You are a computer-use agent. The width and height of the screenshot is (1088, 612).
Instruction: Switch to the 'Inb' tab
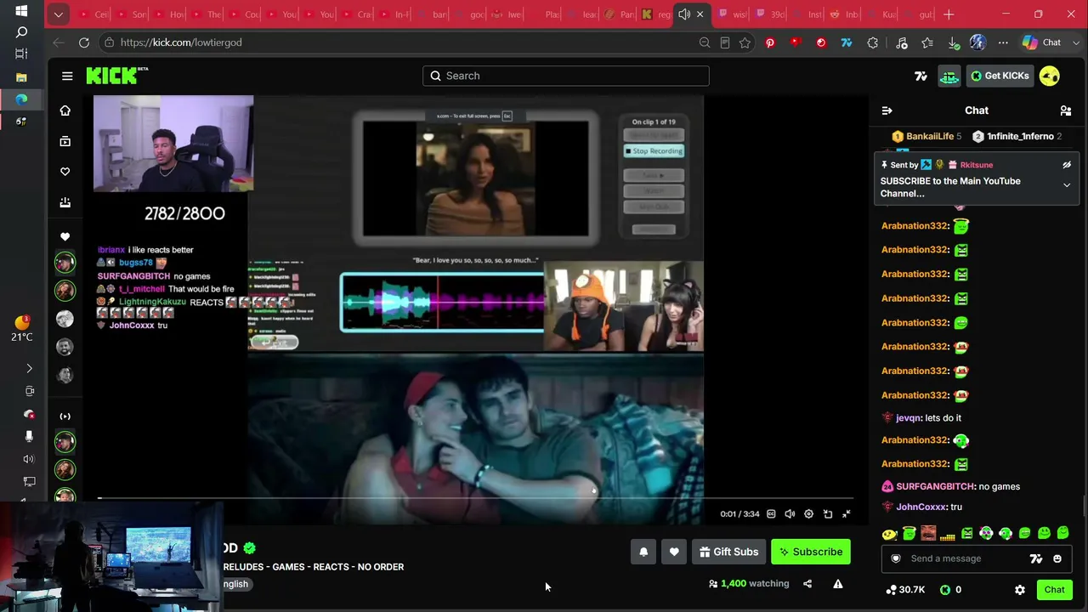click(x=844, y=14)
